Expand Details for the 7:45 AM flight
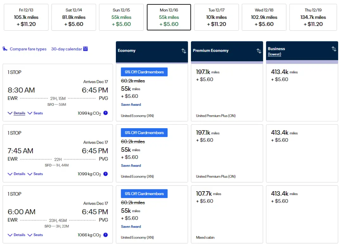Viewport: 342px width, 244px height. tap(16, 174)
